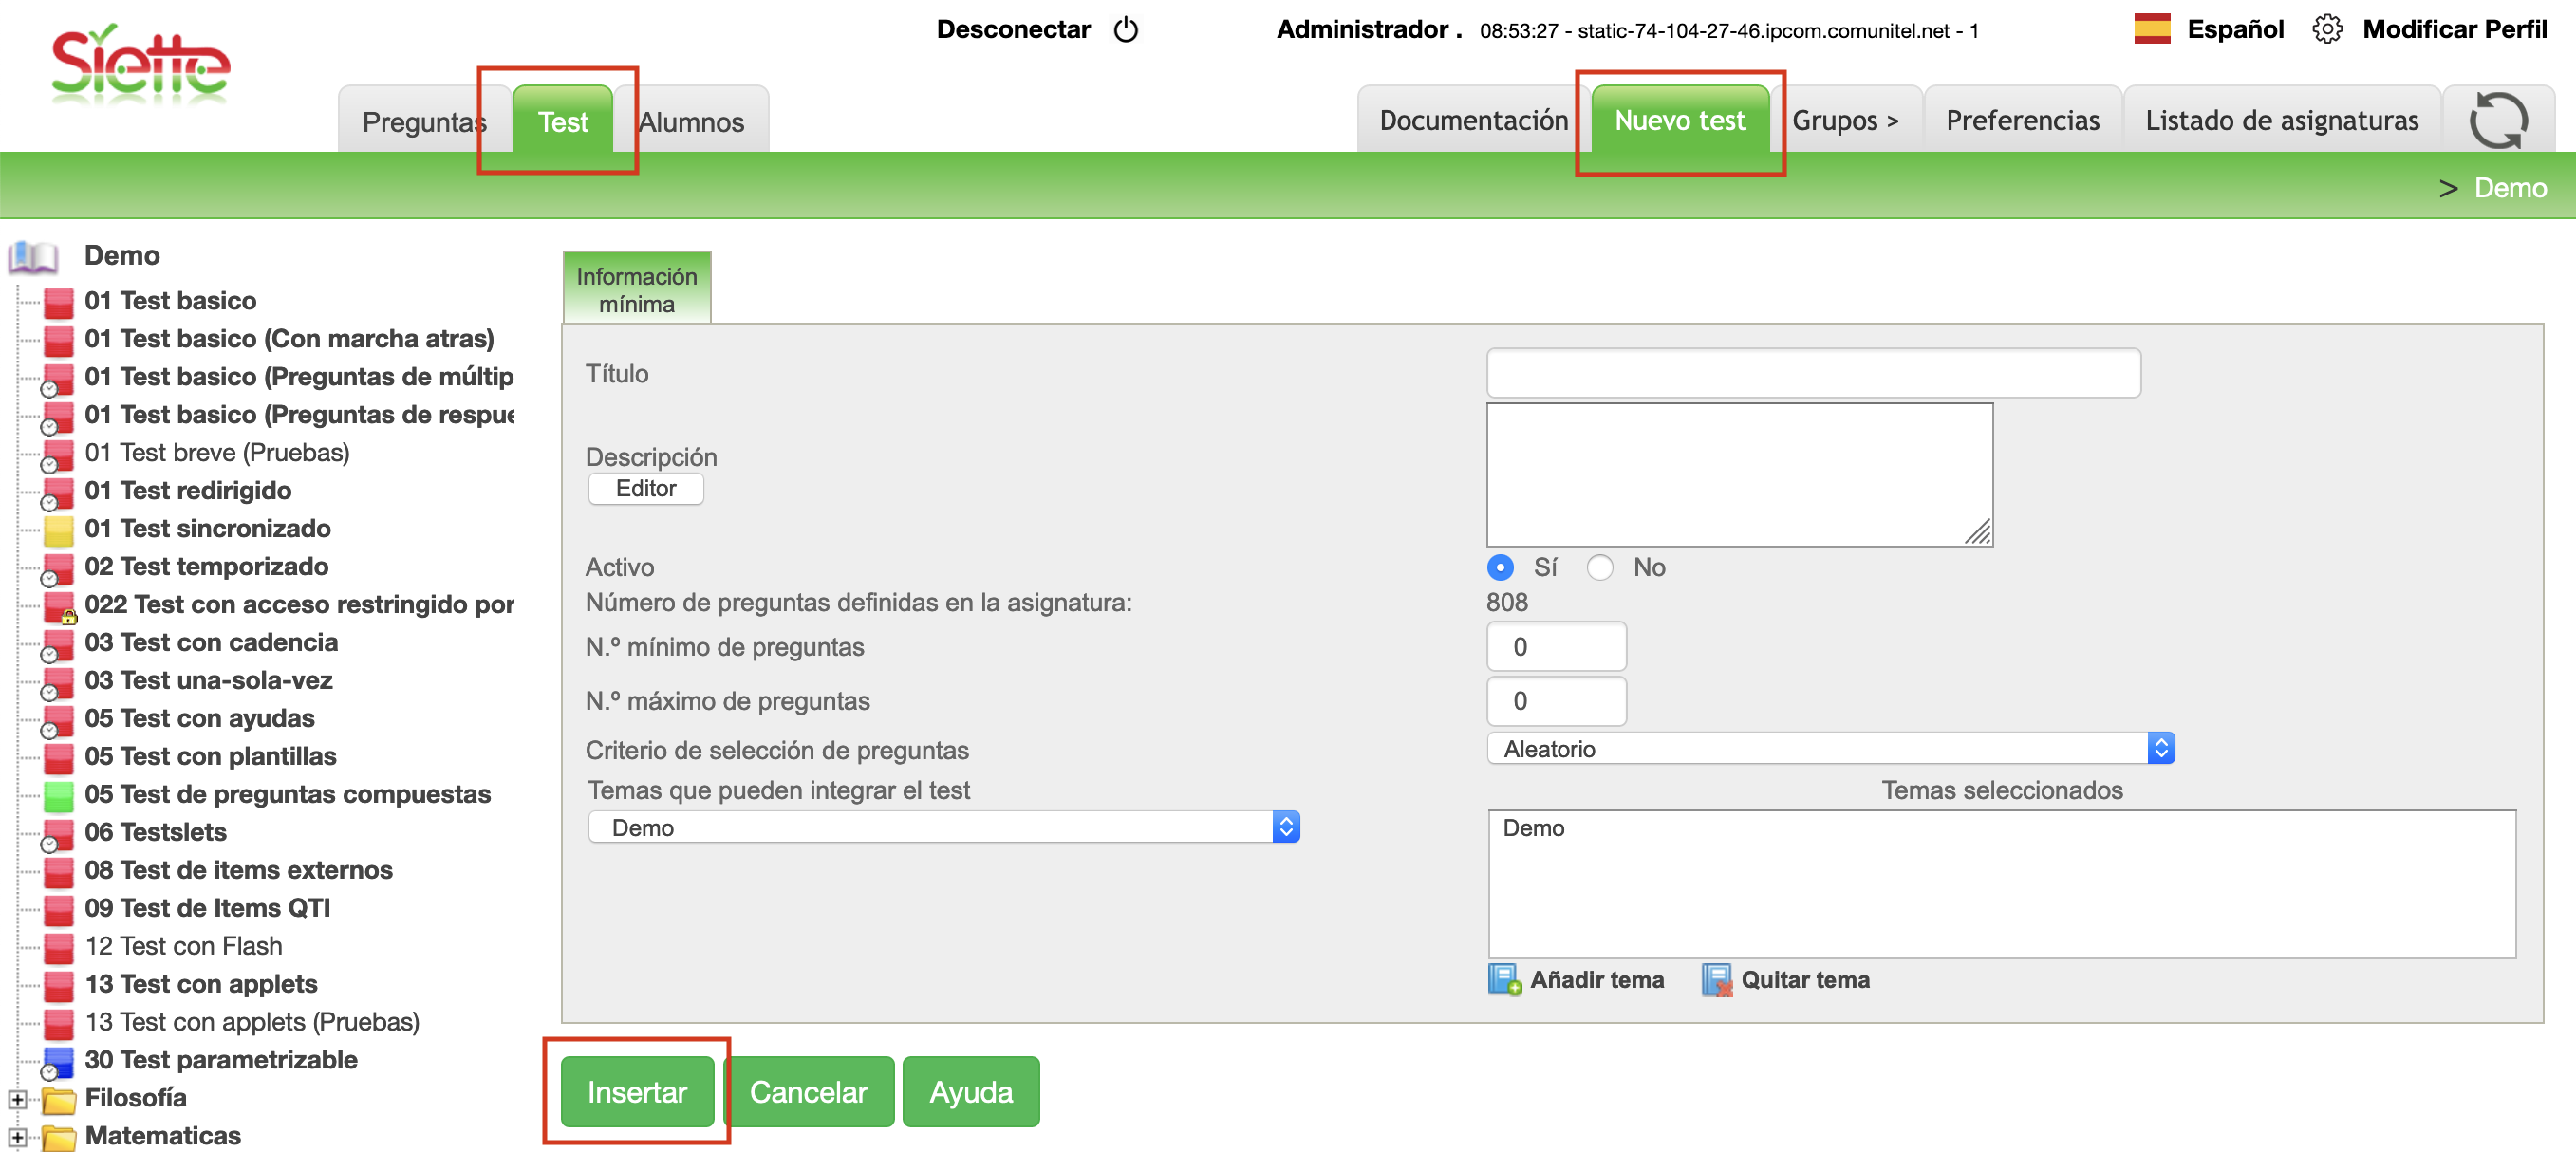This screenshot has height=1152, width=2576.
Task: Open the Preferencias tab
Action: coord(2021,121)
